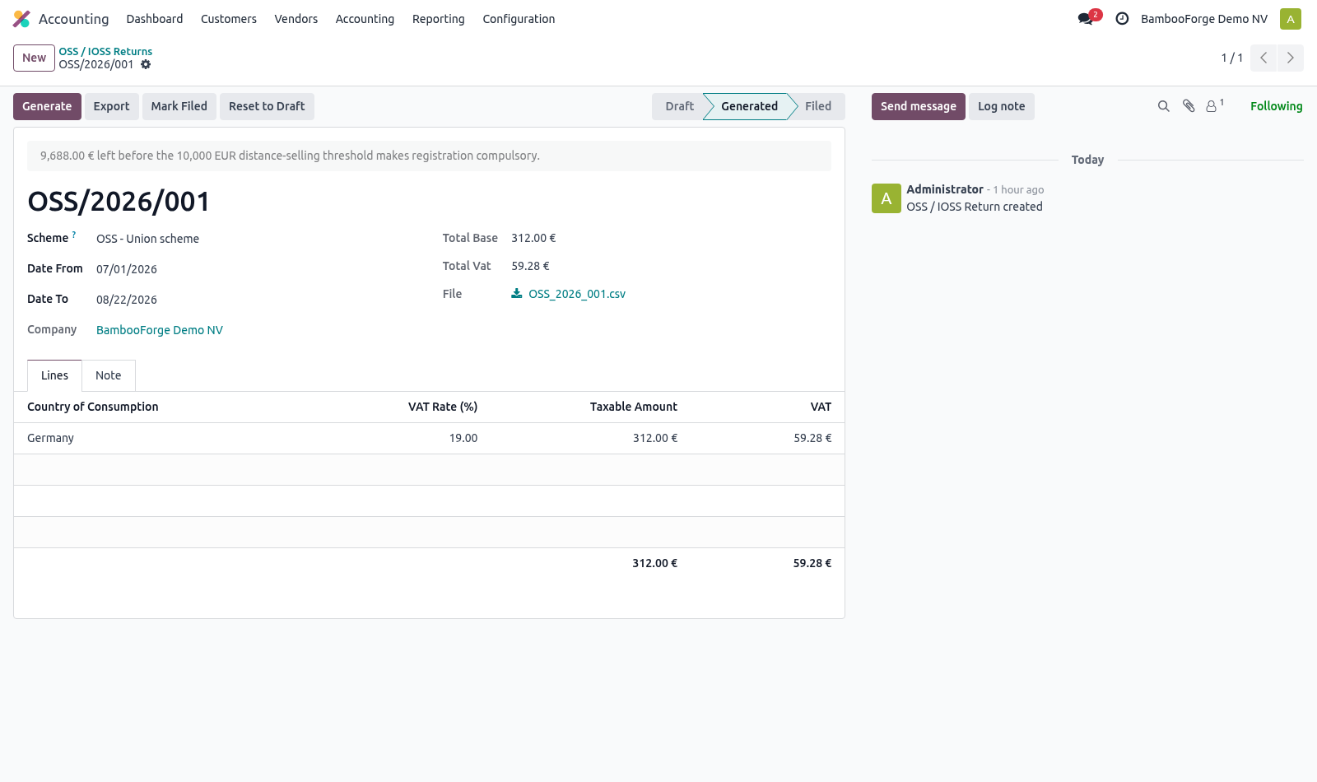Click the user avatar icon
This screenshot has height=782, width=1317.
[1291, 19]
